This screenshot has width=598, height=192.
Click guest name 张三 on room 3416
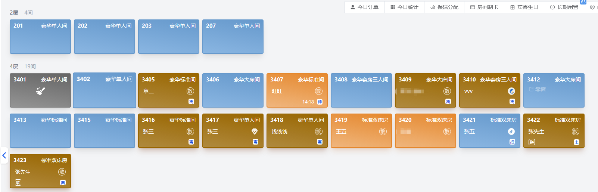coord(149,131)
